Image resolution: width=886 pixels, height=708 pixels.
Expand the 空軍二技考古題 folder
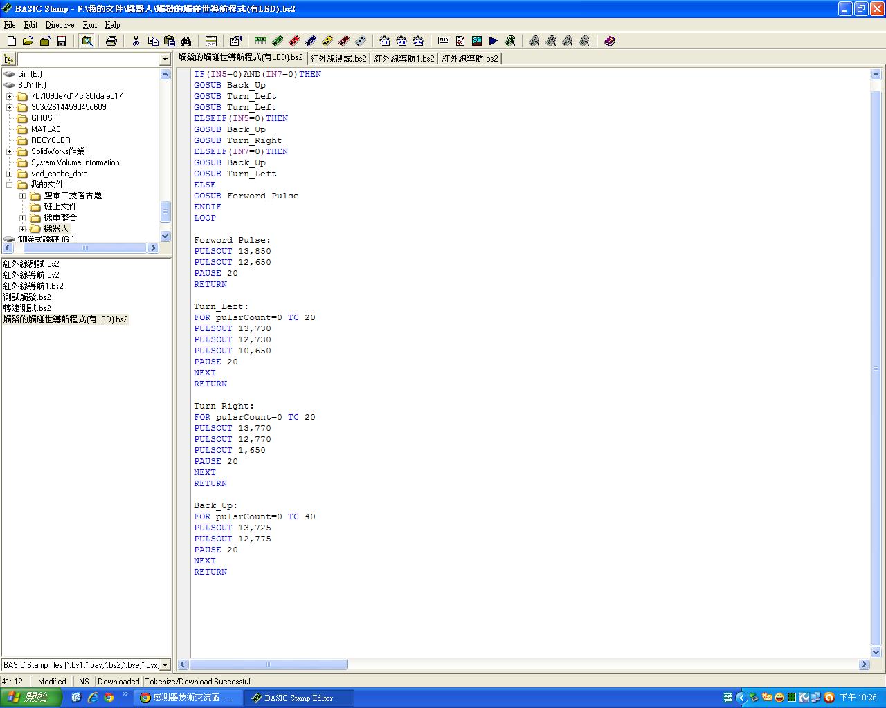(x=23, y=196)
